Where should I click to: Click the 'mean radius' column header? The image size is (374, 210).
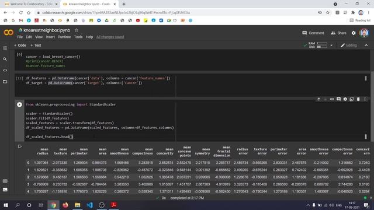click(43, 152)
